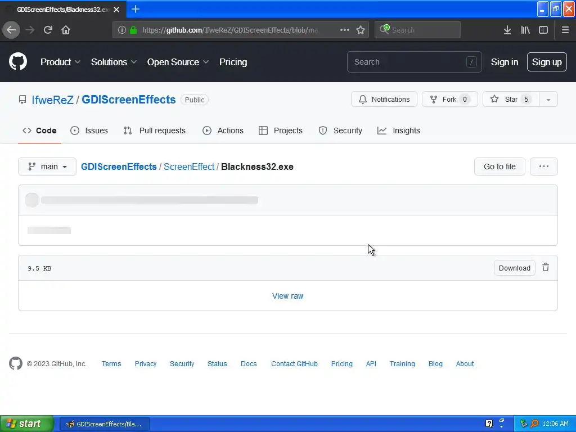This screenshot has width=576, height=432.
Task: Click the browser forward arrow
Action: [30, 30]
